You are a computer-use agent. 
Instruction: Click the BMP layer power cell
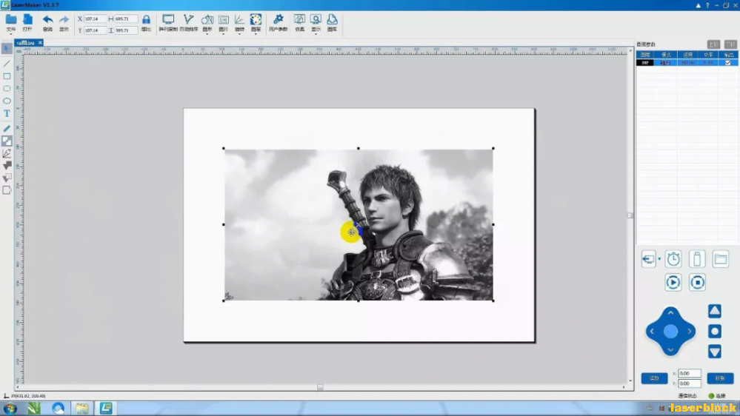pos(708,63)
